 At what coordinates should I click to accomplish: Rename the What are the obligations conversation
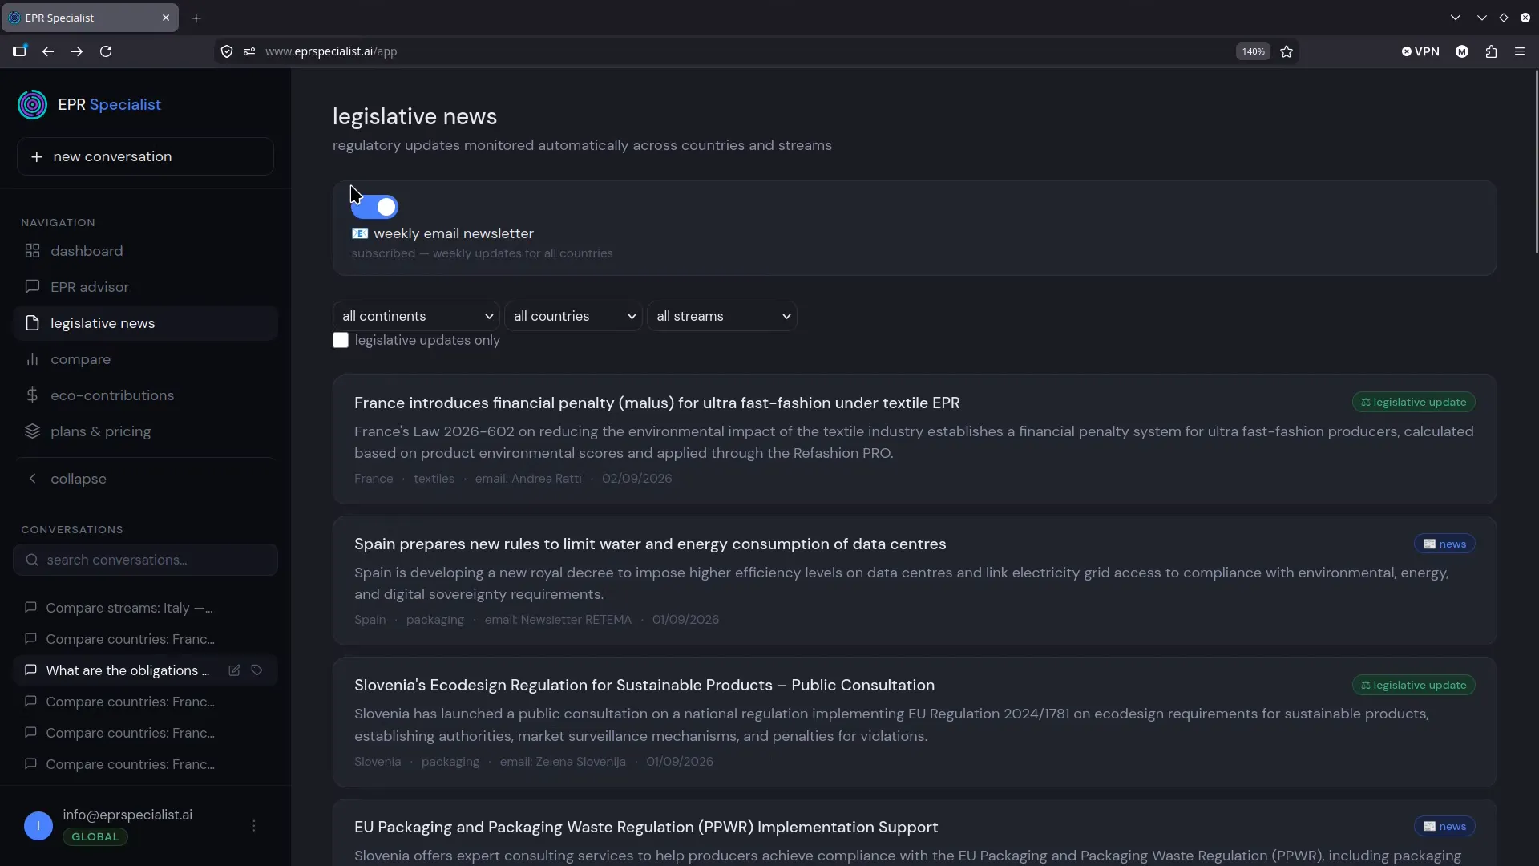[x=234, y=670]
